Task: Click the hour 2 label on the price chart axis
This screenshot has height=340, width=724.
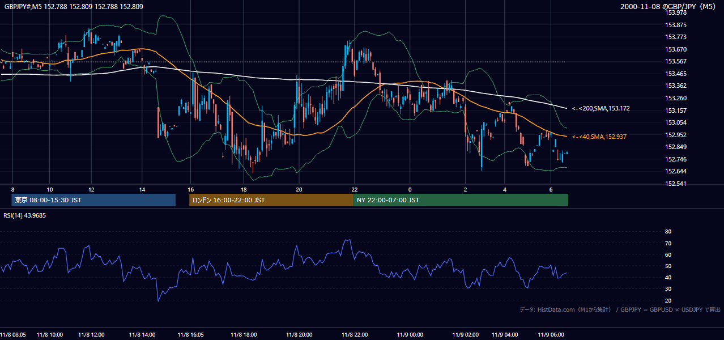Action: [x=465, y=189]
